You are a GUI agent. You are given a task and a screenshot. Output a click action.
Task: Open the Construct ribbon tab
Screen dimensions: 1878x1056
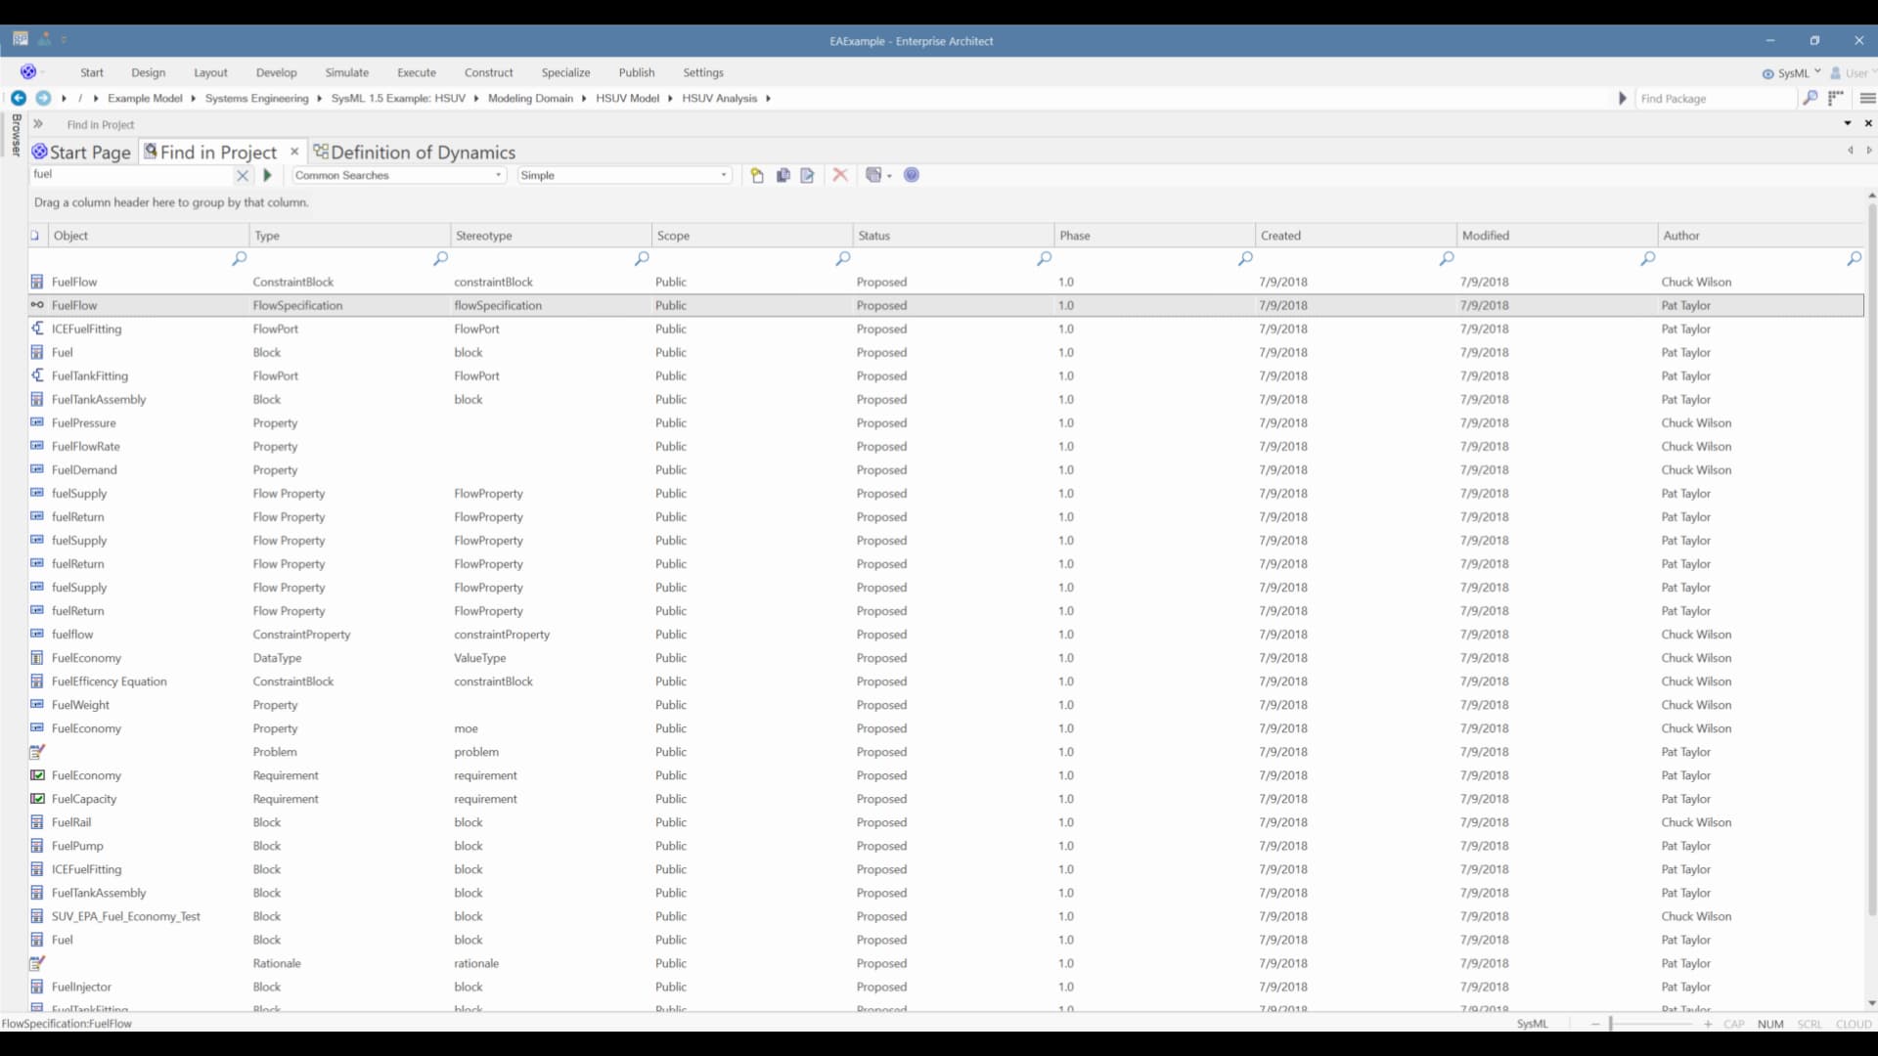click(488, 72)
